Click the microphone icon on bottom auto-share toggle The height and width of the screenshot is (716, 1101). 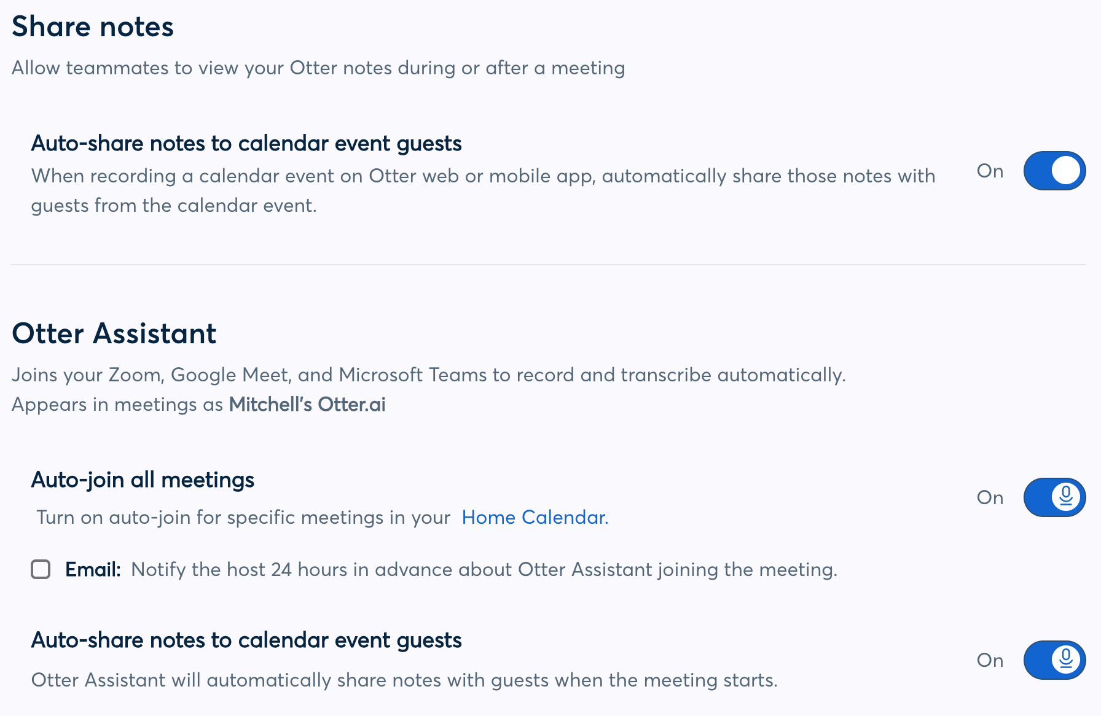point(1066,660)
